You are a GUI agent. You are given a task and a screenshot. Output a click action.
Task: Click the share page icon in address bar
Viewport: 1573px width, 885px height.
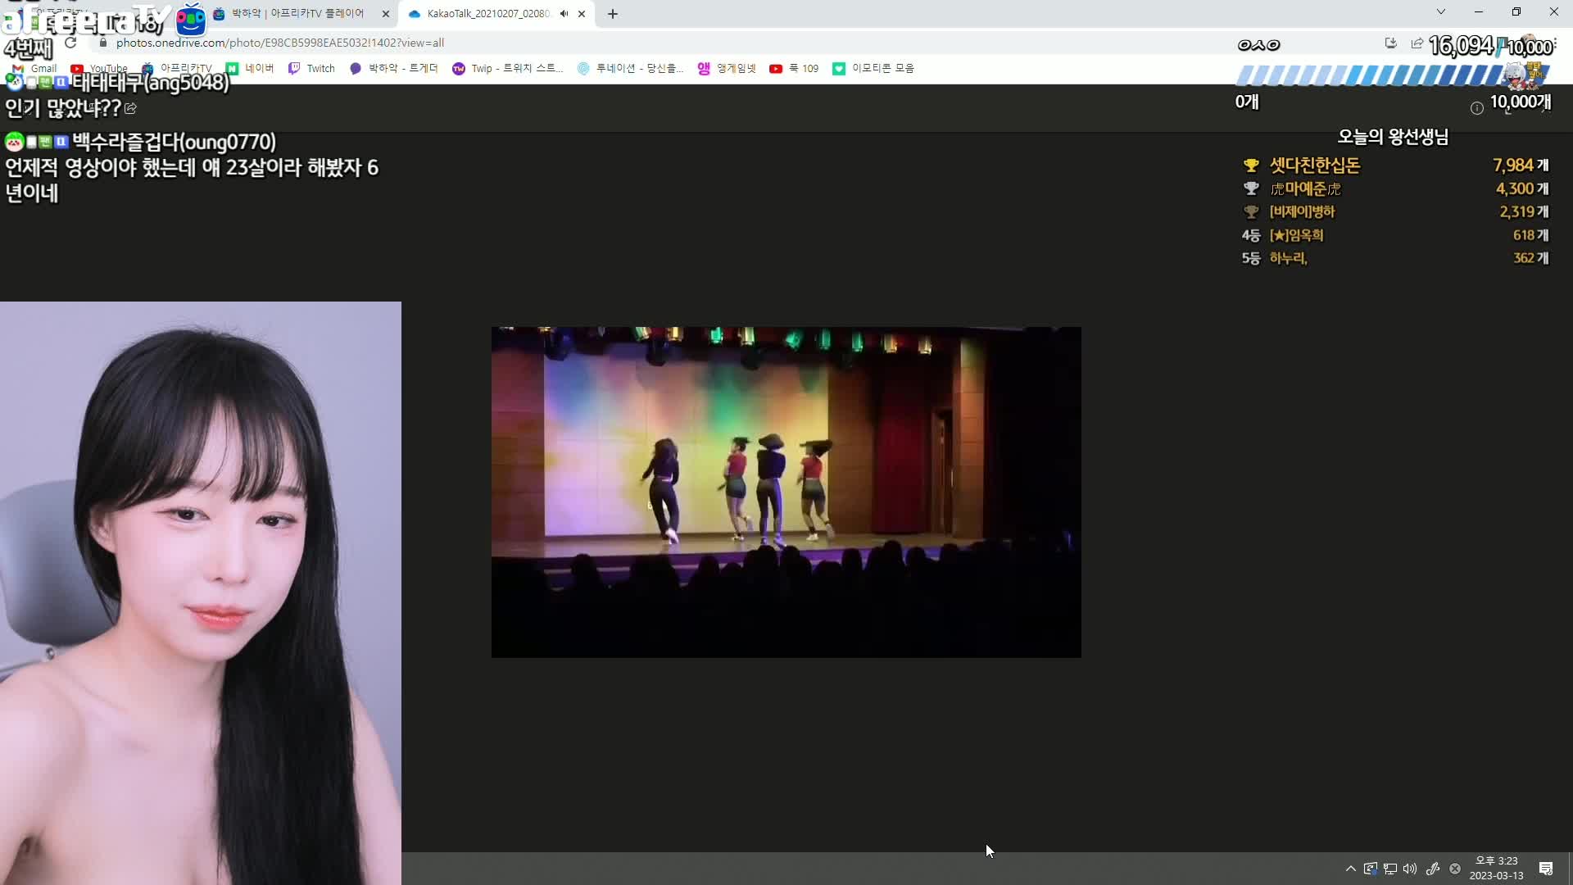coord(1417,43)
